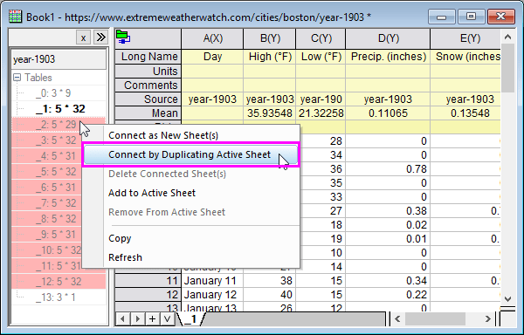Click the Precip. (inches) long name cell
524x335 pixels.
coord(388,57)
